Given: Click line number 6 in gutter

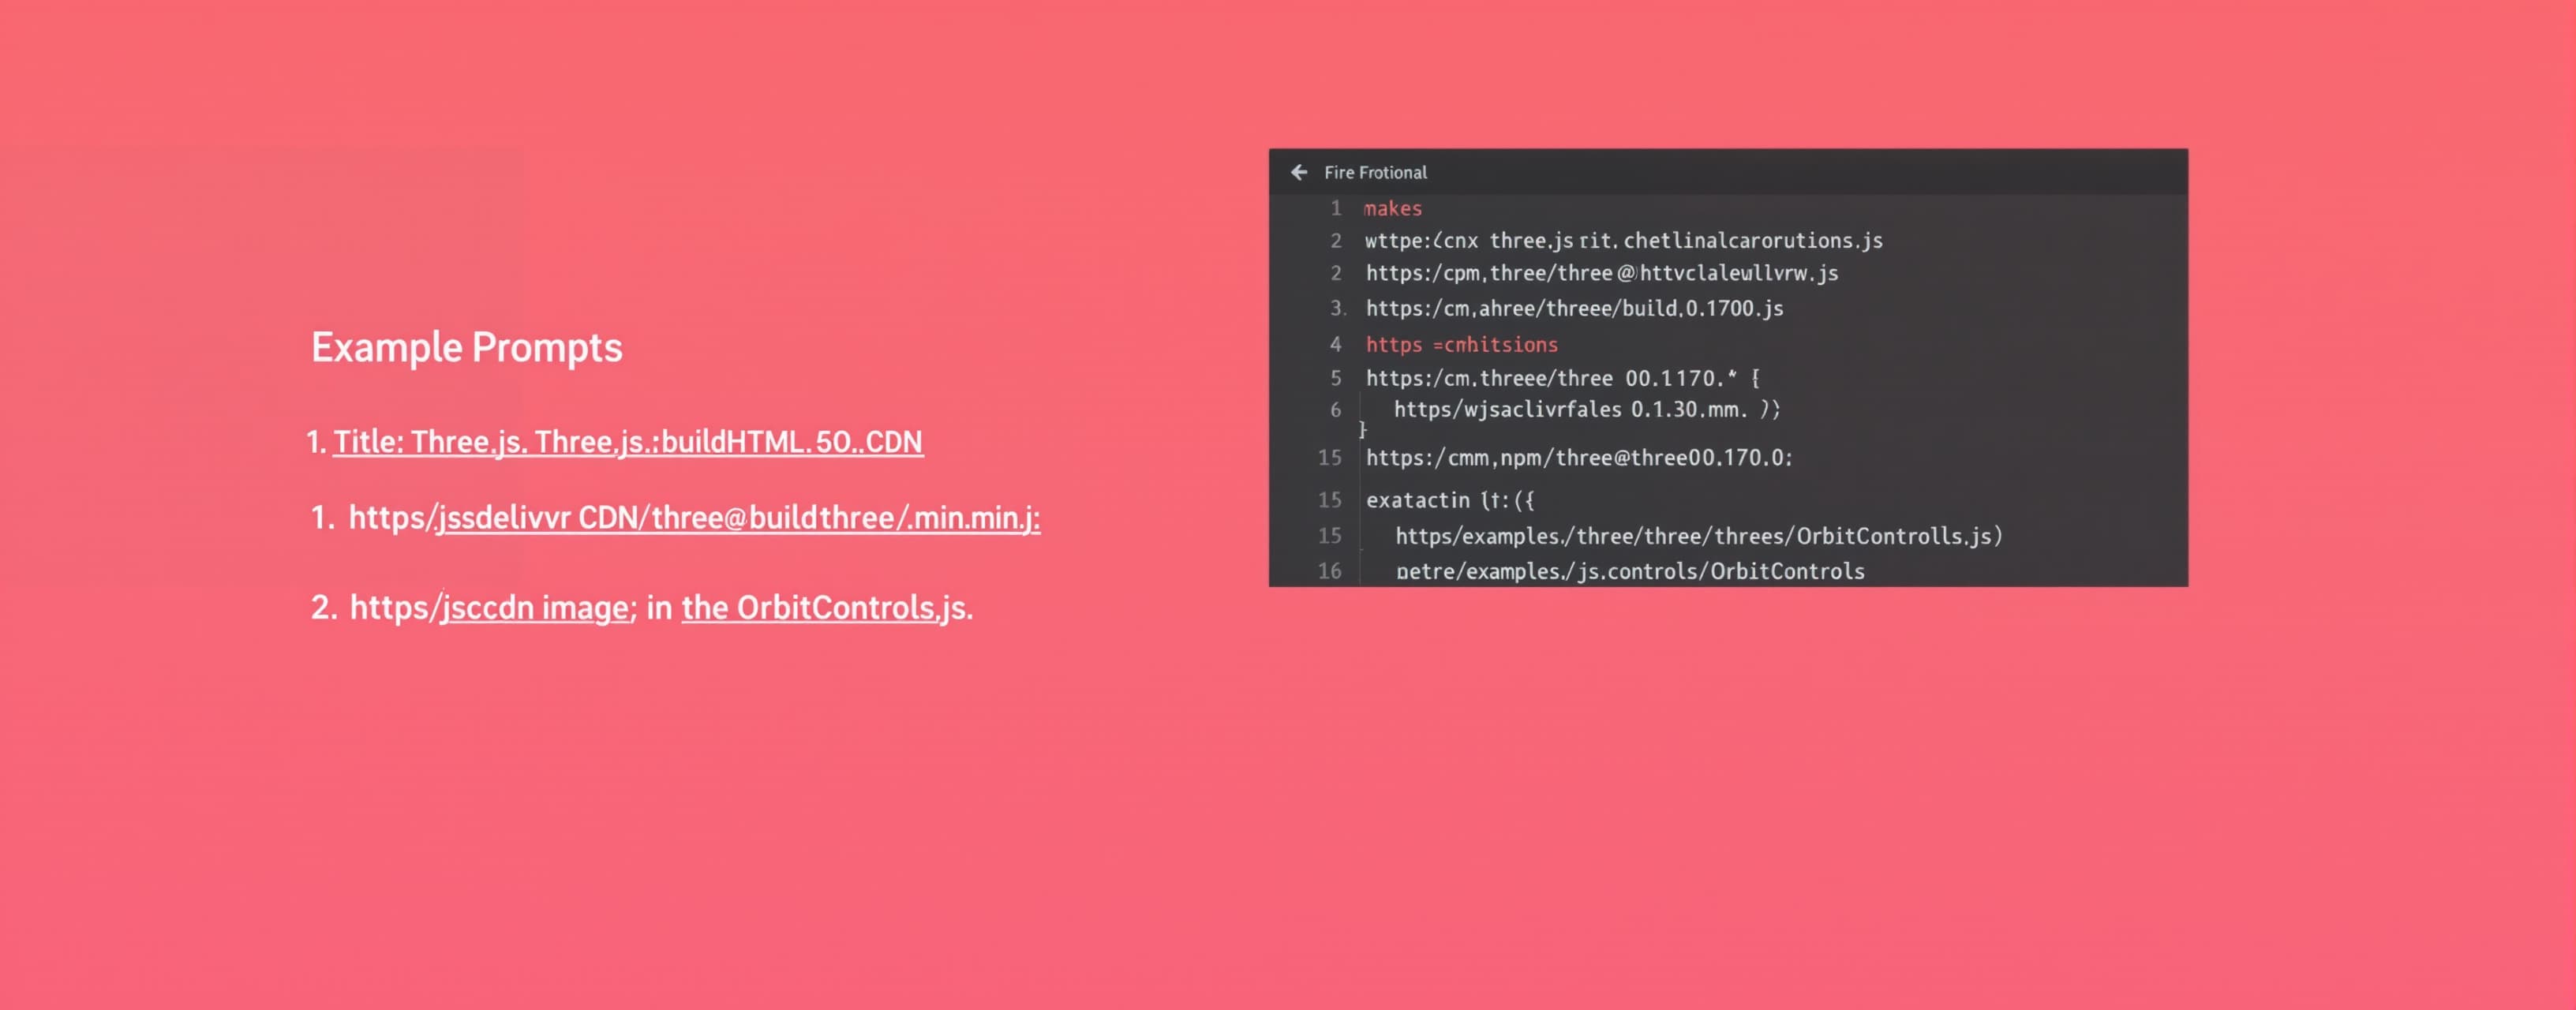Looking at the screenshot, I should [x=1335, y=409].
